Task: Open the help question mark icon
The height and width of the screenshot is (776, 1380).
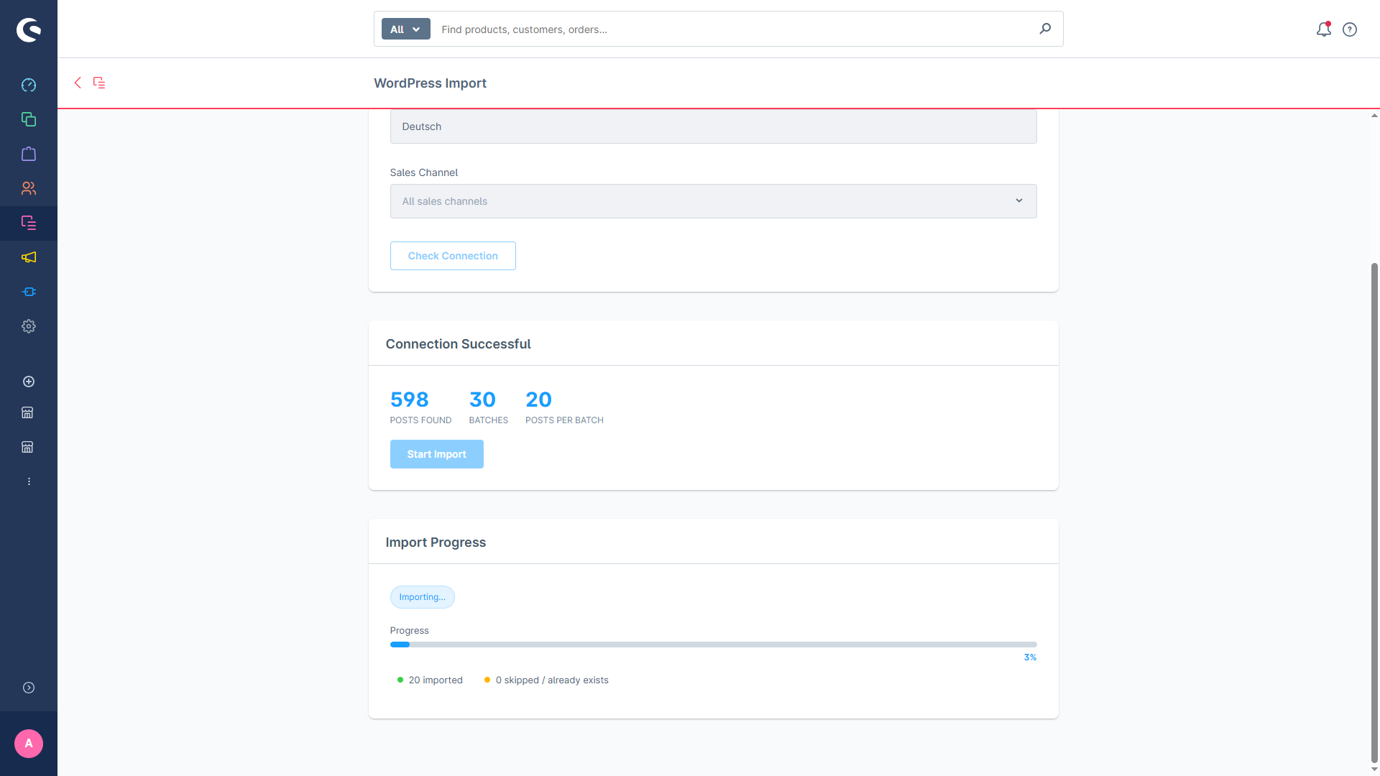Action: 1350,29
